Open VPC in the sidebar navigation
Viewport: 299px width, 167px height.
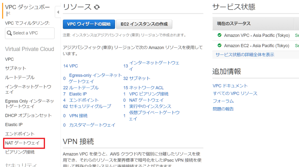9,59
